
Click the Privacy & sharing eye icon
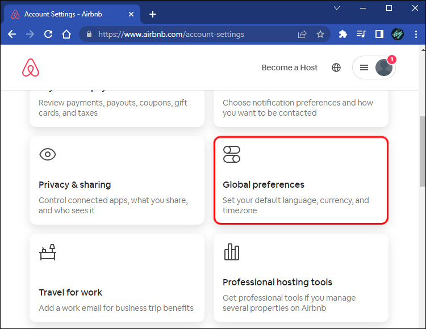(x=48, y=154)
